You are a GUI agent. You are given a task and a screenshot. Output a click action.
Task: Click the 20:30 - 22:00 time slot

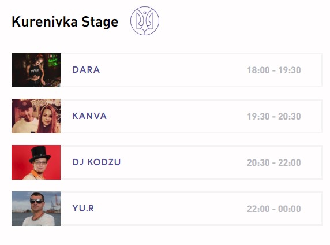[x=274, y=162]
